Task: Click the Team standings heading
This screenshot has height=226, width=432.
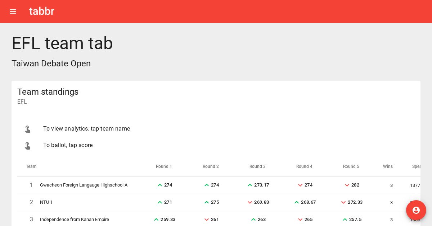Action: click(x=48, y=92)
